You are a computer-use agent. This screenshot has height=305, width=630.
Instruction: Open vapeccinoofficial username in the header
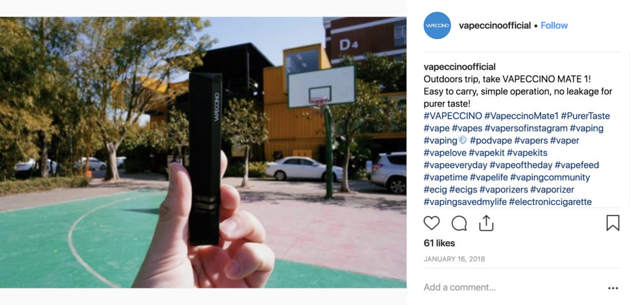pyautogui.click(x=495, y=25)
